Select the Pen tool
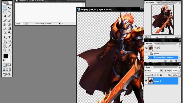 [5, 41]
